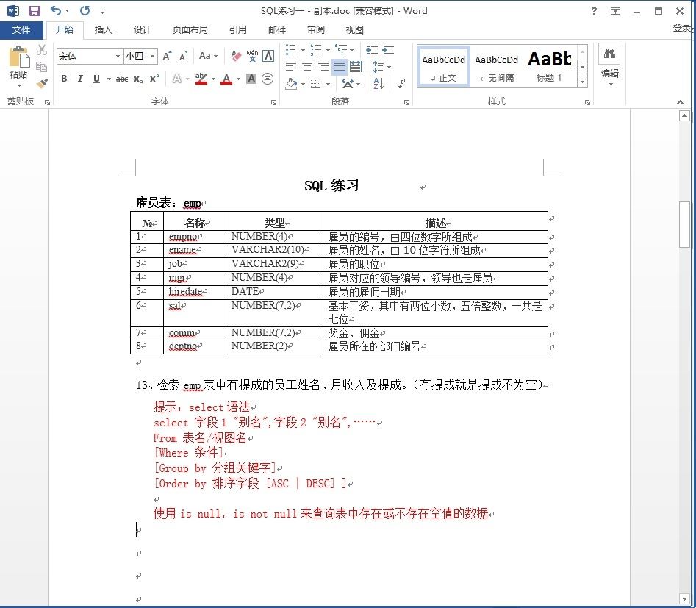Image resolution: width=696 pixels, height=608 pixels.
Task: Decrease font size with shrink-font icon
Action: [x=183, y=56]
